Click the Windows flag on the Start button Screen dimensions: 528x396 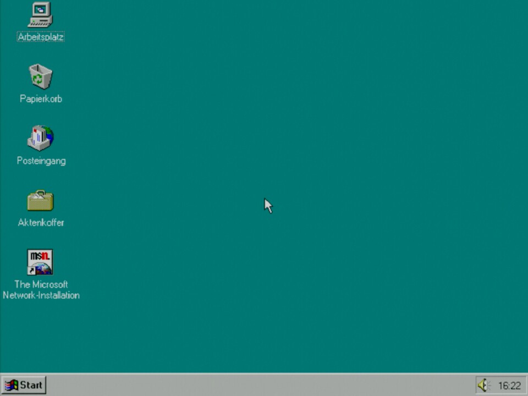coord(12,385)
